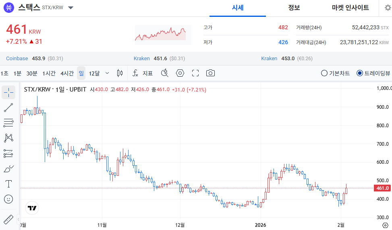The image size is (392, 230).
Task: Take a chart snapshot with camera icon
Action: pos(210,73)
